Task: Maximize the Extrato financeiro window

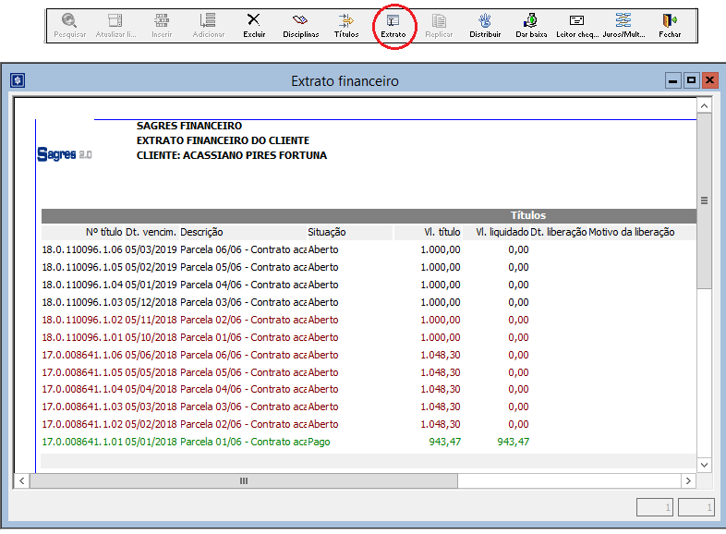Action: click(x=691, y=81)
